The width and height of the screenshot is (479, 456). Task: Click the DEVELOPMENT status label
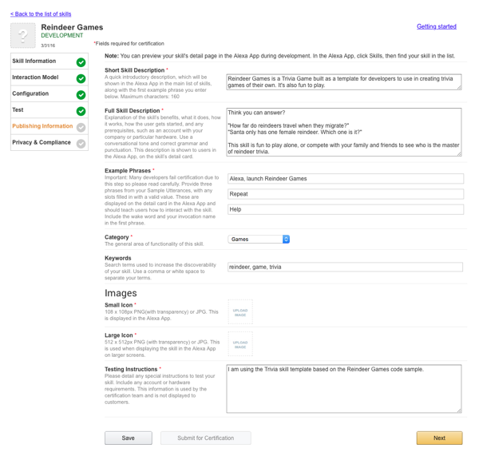tap(62, 35)
